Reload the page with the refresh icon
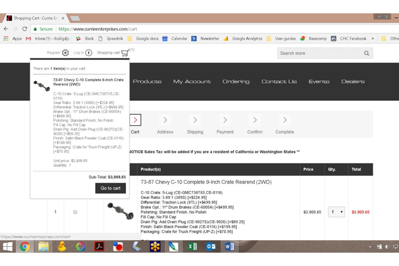The height and width of the screenshot is (266, 399). point(25,29)
